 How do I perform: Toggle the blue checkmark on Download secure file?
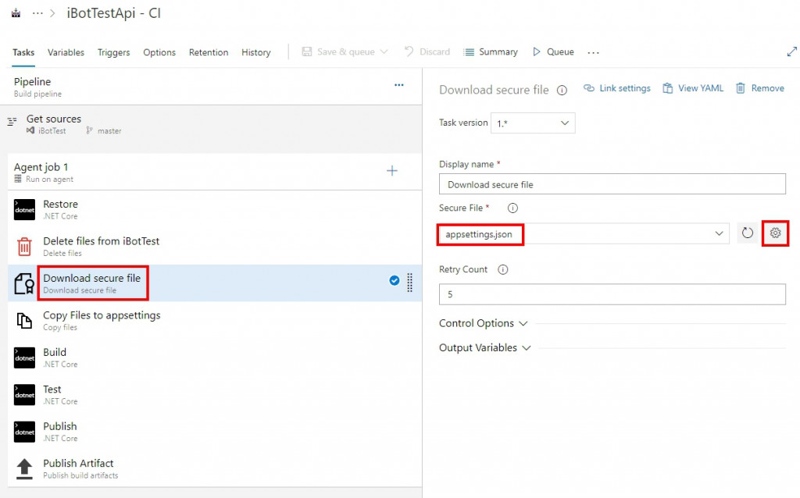click(x=395, y=281)
